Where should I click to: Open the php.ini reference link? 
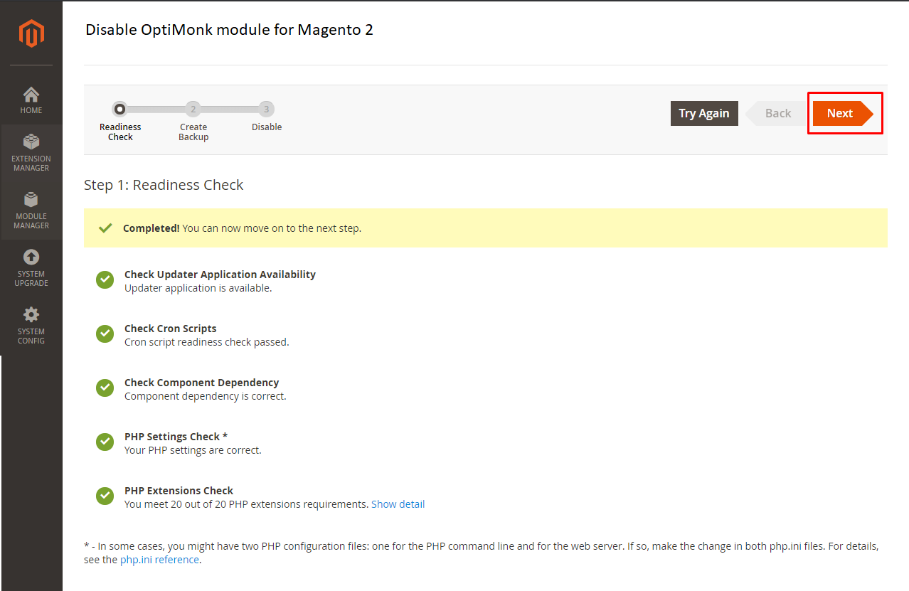pyautogui.click(x=160, y=560)
